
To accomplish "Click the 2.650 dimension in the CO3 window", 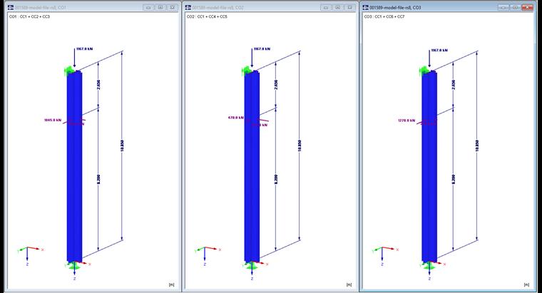I will point(454,84).
